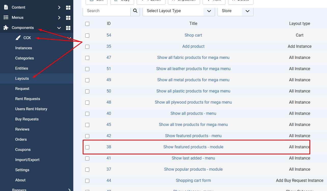Viewport: 327px width, 191px height.
Task: Check the select-all checkbox in header
Action: pyautogui.click(x=87, y=24)
